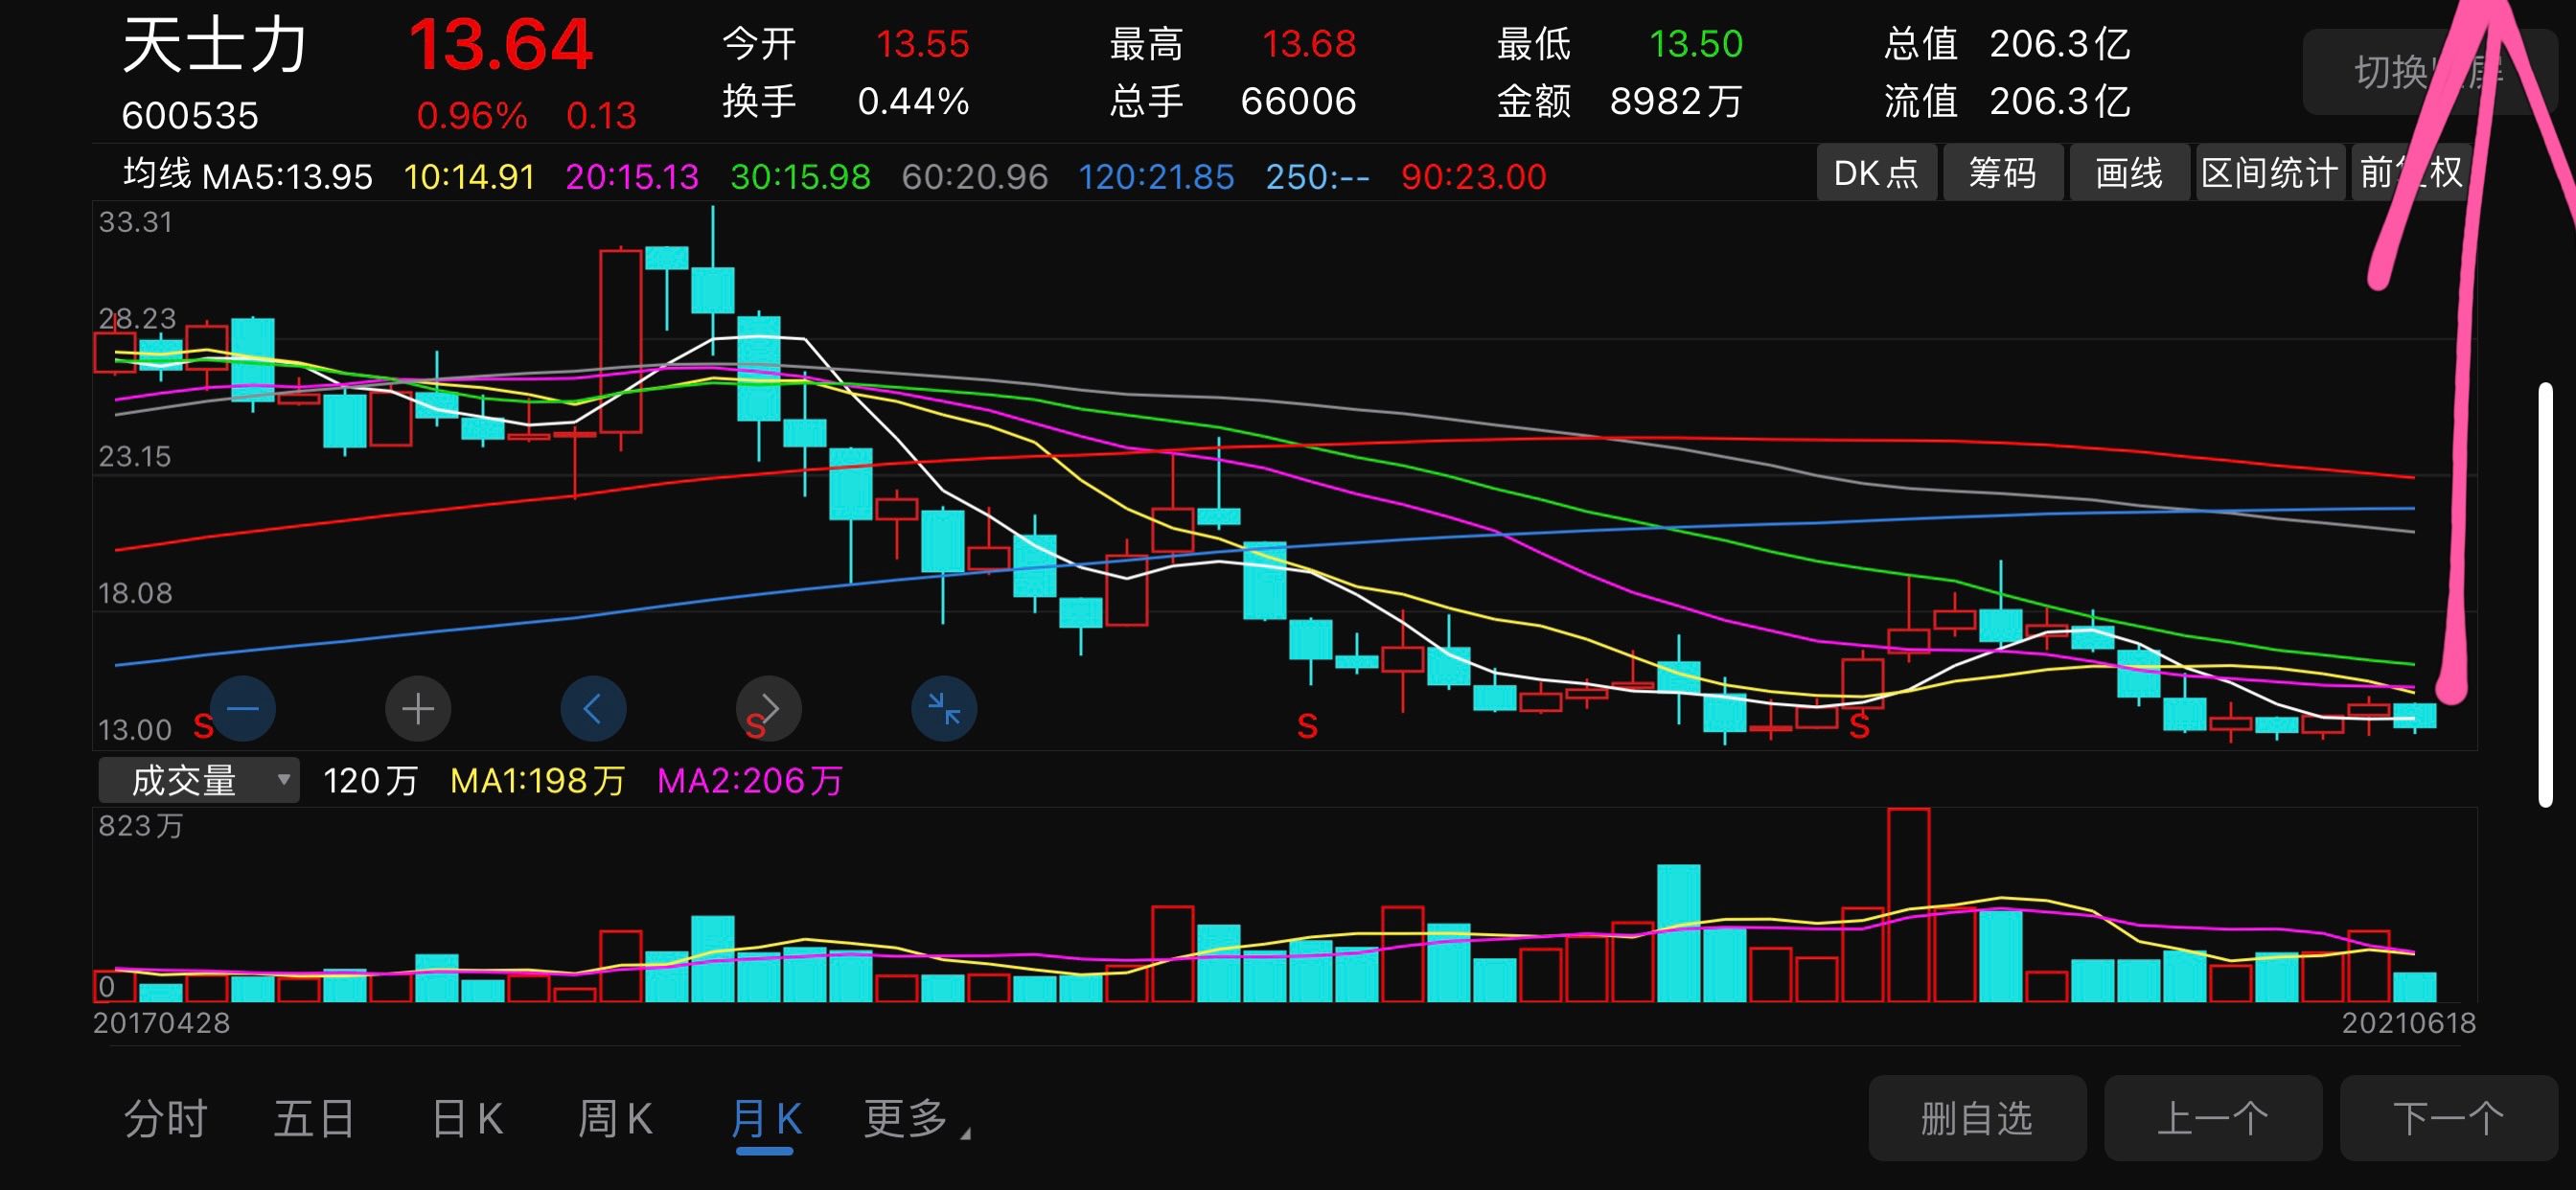Tap the MA2:206万 volume average
This screenshot has height=1190, width=2576.
coord(750,781)
